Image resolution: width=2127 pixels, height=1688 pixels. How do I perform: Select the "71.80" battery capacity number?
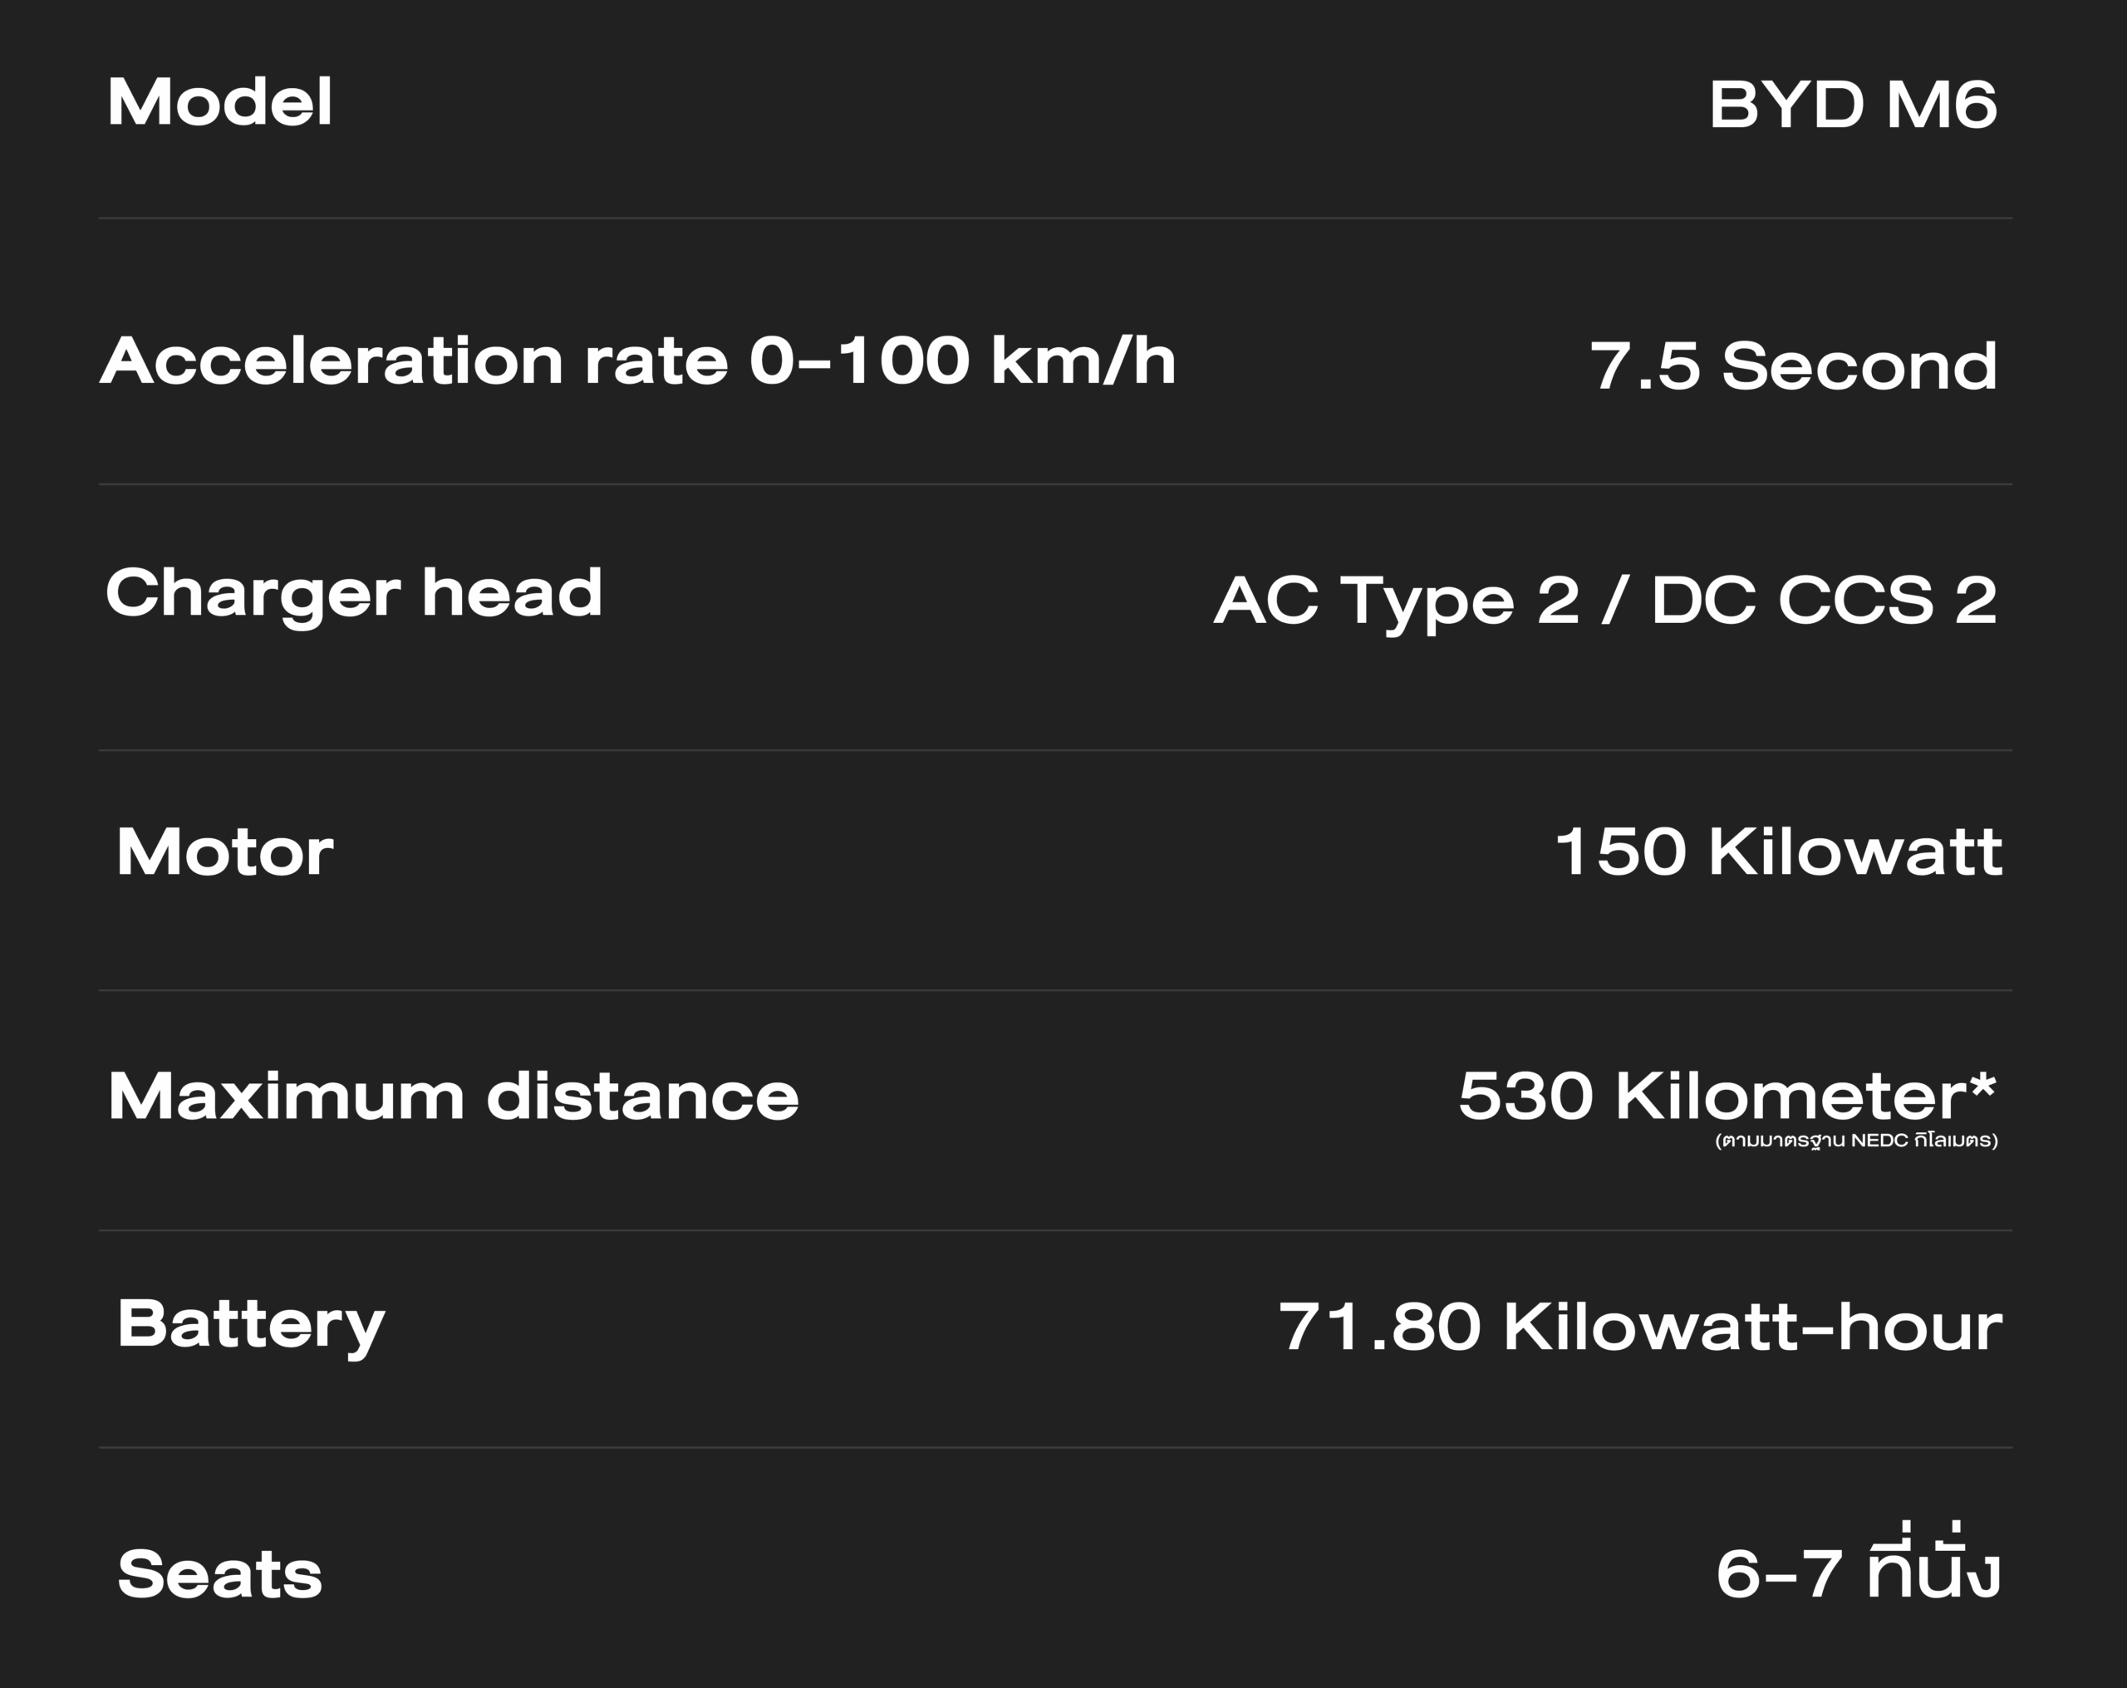tap(1379, 1327)
